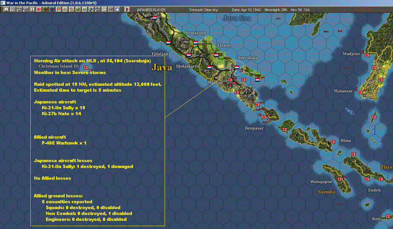The width and height of the screenshot is (393, 229).
Task: Click the 'Java Sea' map label
Action: pyautogui.click(x=237, y=18)
